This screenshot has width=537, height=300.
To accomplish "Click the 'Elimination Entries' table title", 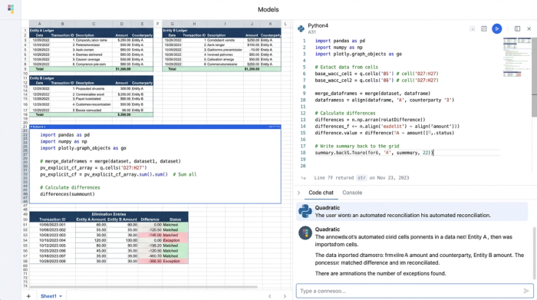I will tap(109, 214).
